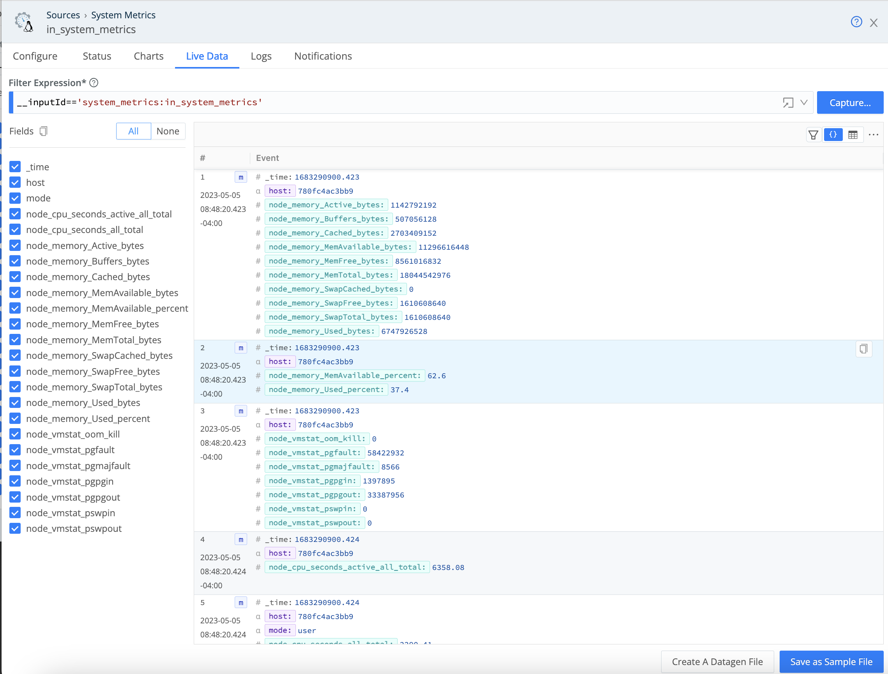The width and height of the screenshot is (888, 674).
Task: Click the Capture button
Action: (x=850, y=102)
